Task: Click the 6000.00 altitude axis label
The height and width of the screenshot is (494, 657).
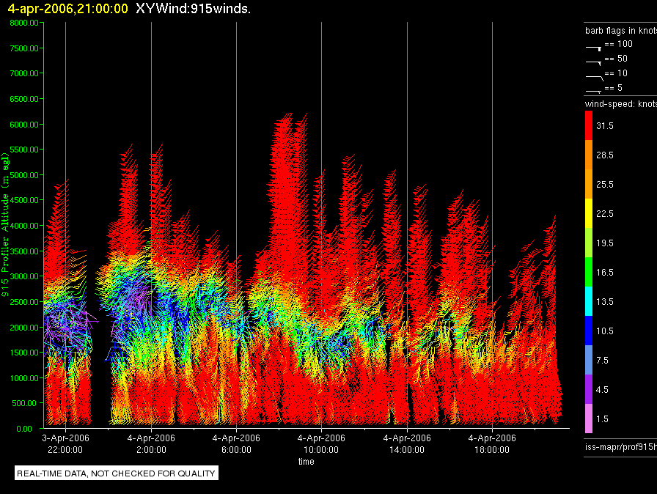Action: [24, 125]
